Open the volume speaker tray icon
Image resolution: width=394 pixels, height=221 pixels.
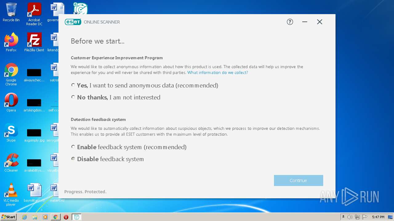tap(350, 217)
